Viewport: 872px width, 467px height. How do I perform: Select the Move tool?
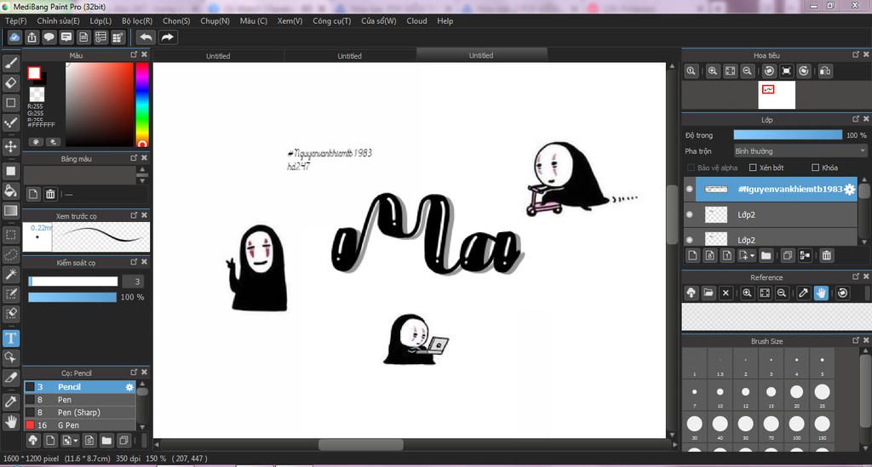click(x=10, y=146)
